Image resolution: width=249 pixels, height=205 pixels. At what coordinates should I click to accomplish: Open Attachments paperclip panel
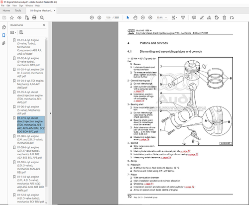coord(3,43)
